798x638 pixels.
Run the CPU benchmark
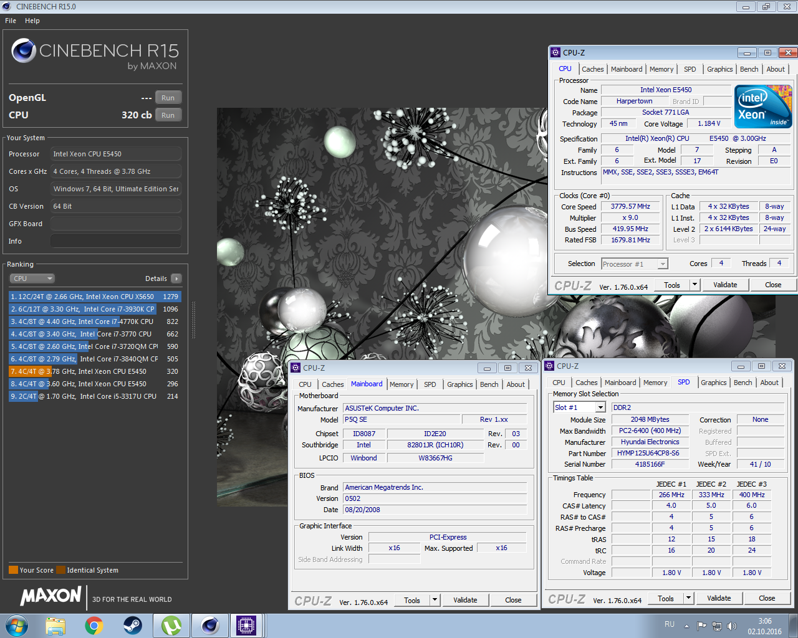[168, 115]
